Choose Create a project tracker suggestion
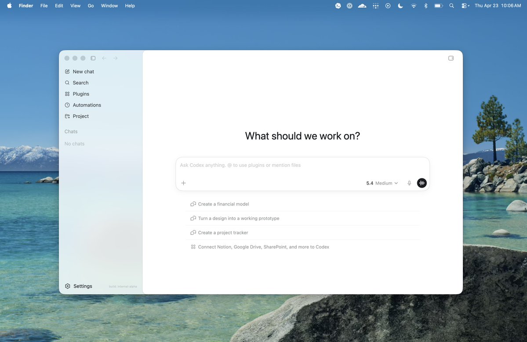 tap(302, 233)
